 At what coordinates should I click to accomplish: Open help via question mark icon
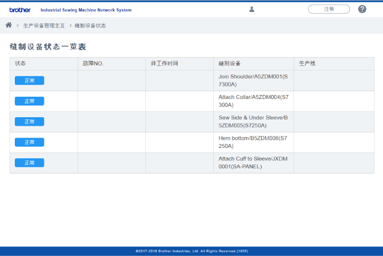[362, 9]
